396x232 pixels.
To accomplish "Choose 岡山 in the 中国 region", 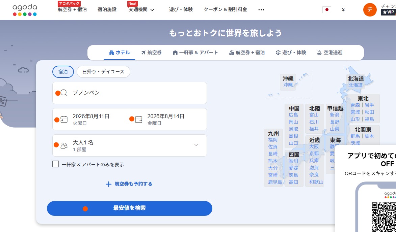I will (293, 122).
